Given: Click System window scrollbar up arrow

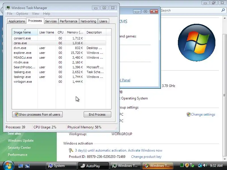Looking at the screenshot, I should point(224,18).
